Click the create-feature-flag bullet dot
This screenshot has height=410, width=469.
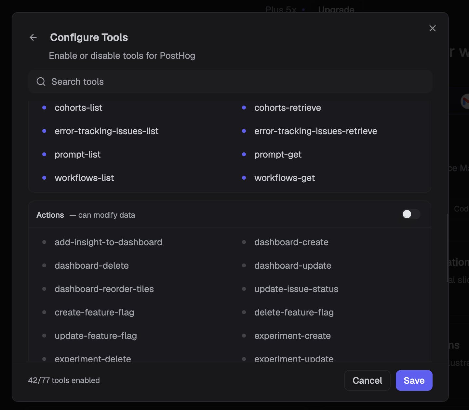point(44,312)
